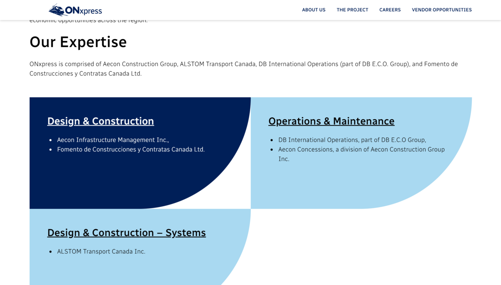Click the bullet before Fomento de Construcciones

[50, 150]
